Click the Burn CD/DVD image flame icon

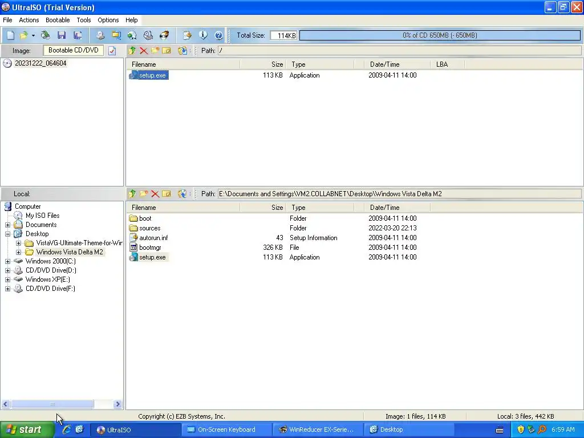(x=164, y=35)
